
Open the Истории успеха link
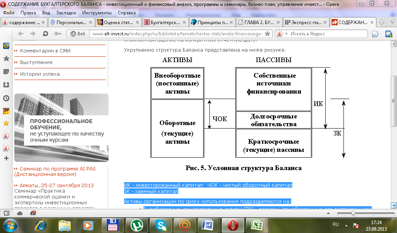[x=40, y=74]
